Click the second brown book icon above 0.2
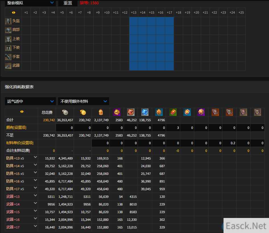 [229, 112]
